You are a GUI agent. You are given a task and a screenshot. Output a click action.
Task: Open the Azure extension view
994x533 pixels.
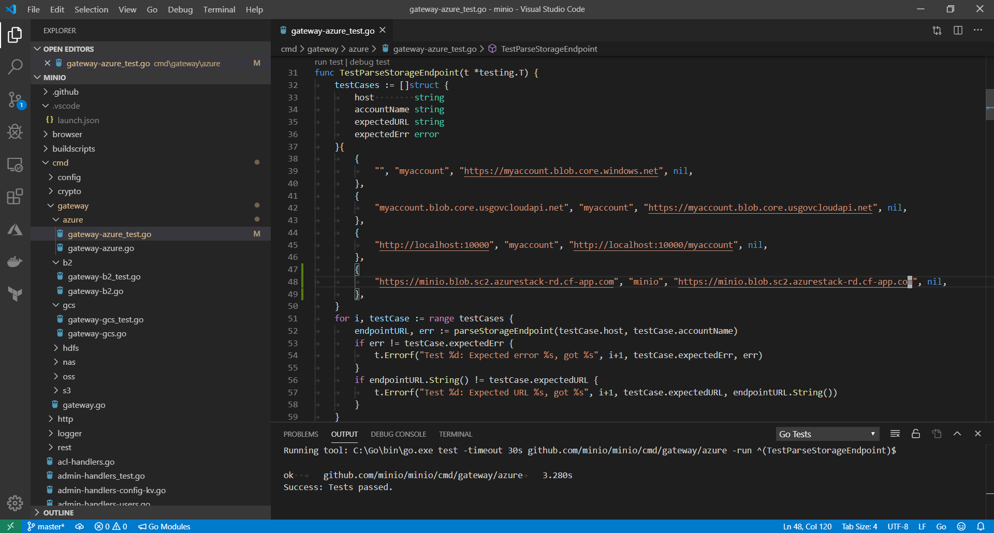click(x=15, y=230)
